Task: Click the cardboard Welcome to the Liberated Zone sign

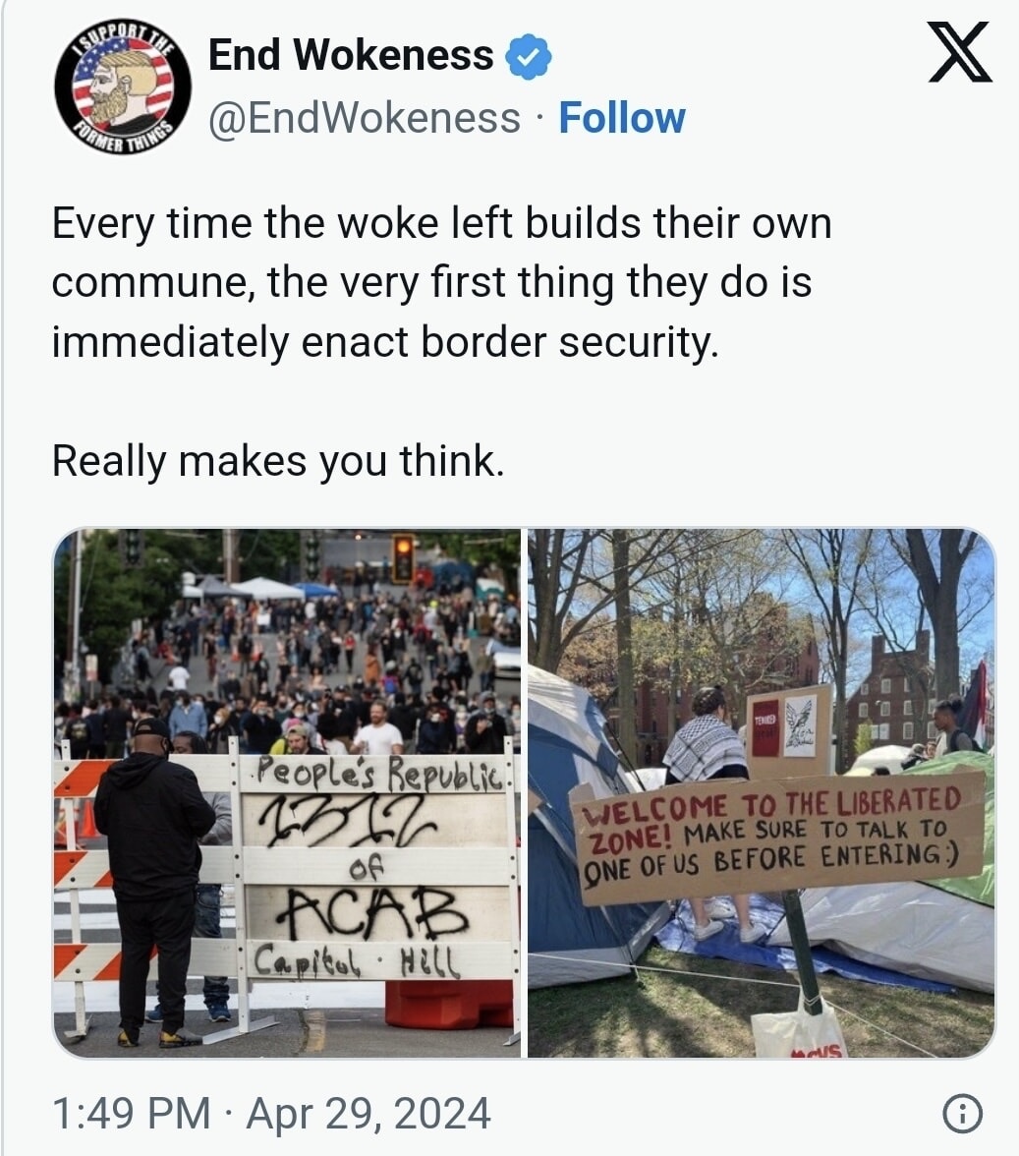Action: click(x=780, y=836)
